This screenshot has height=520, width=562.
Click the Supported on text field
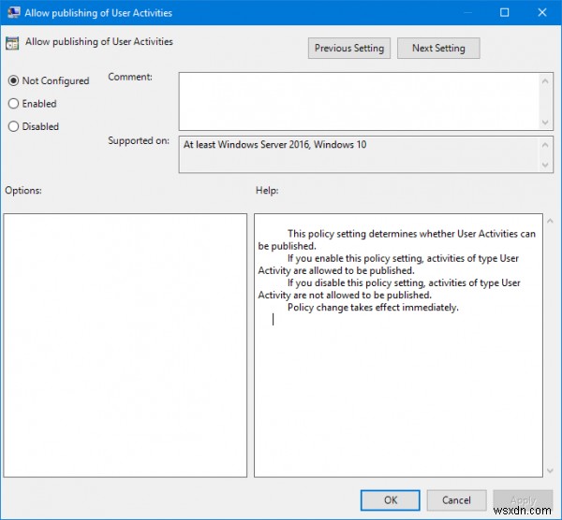pyautogui.click(x=359, y=154)
